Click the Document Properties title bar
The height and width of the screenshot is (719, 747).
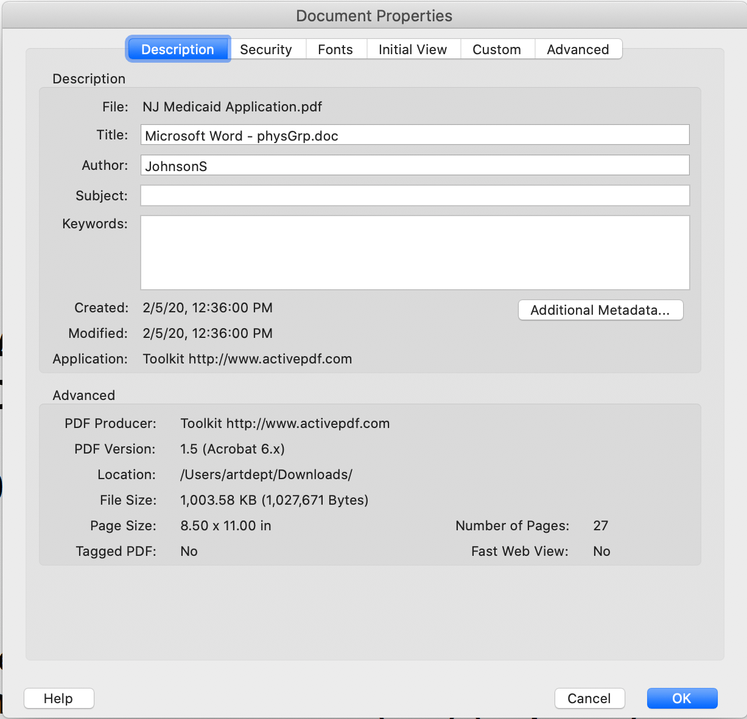373,16
